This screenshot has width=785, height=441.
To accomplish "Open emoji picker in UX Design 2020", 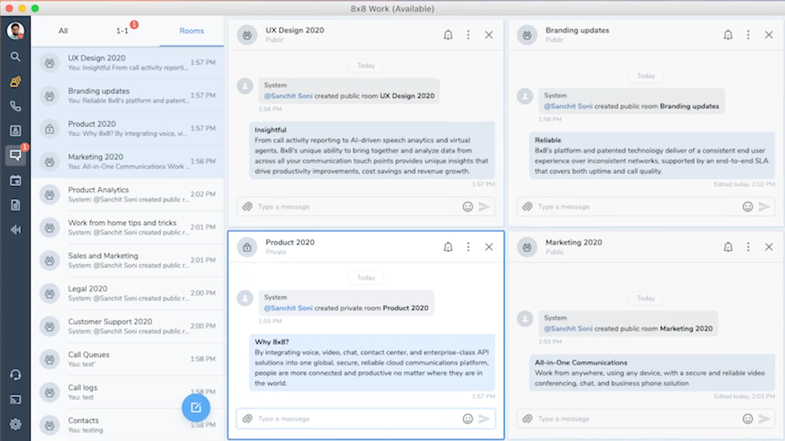I will pyautogui.click(x=467, y=207).
